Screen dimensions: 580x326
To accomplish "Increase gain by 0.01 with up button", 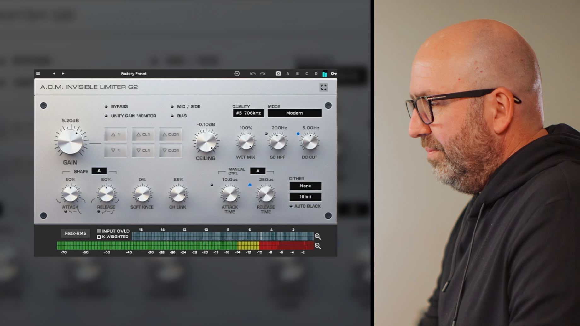I will (x=171, y=134).
